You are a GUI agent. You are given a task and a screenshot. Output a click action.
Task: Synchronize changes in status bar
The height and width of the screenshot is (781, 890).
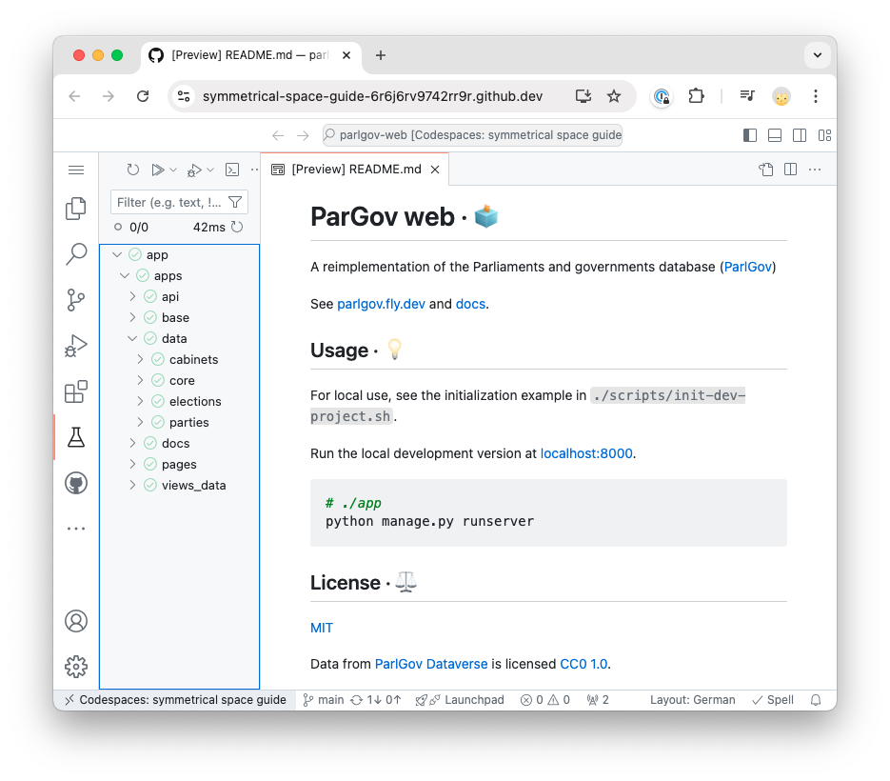tap(376, 700)
